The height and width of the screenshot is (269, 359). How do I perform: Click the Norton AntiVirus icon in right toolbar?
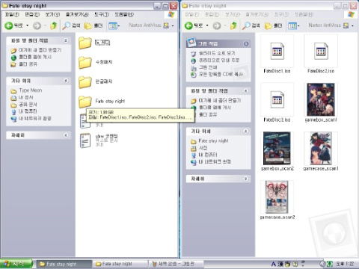click(x=346, y=25)
